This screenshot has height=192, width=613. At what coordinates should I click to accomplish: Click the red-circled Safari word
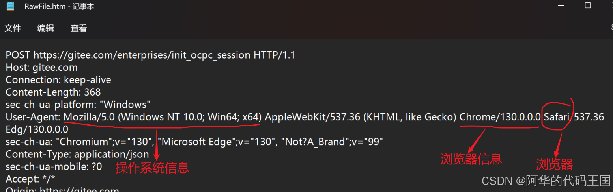coord(556,117)
